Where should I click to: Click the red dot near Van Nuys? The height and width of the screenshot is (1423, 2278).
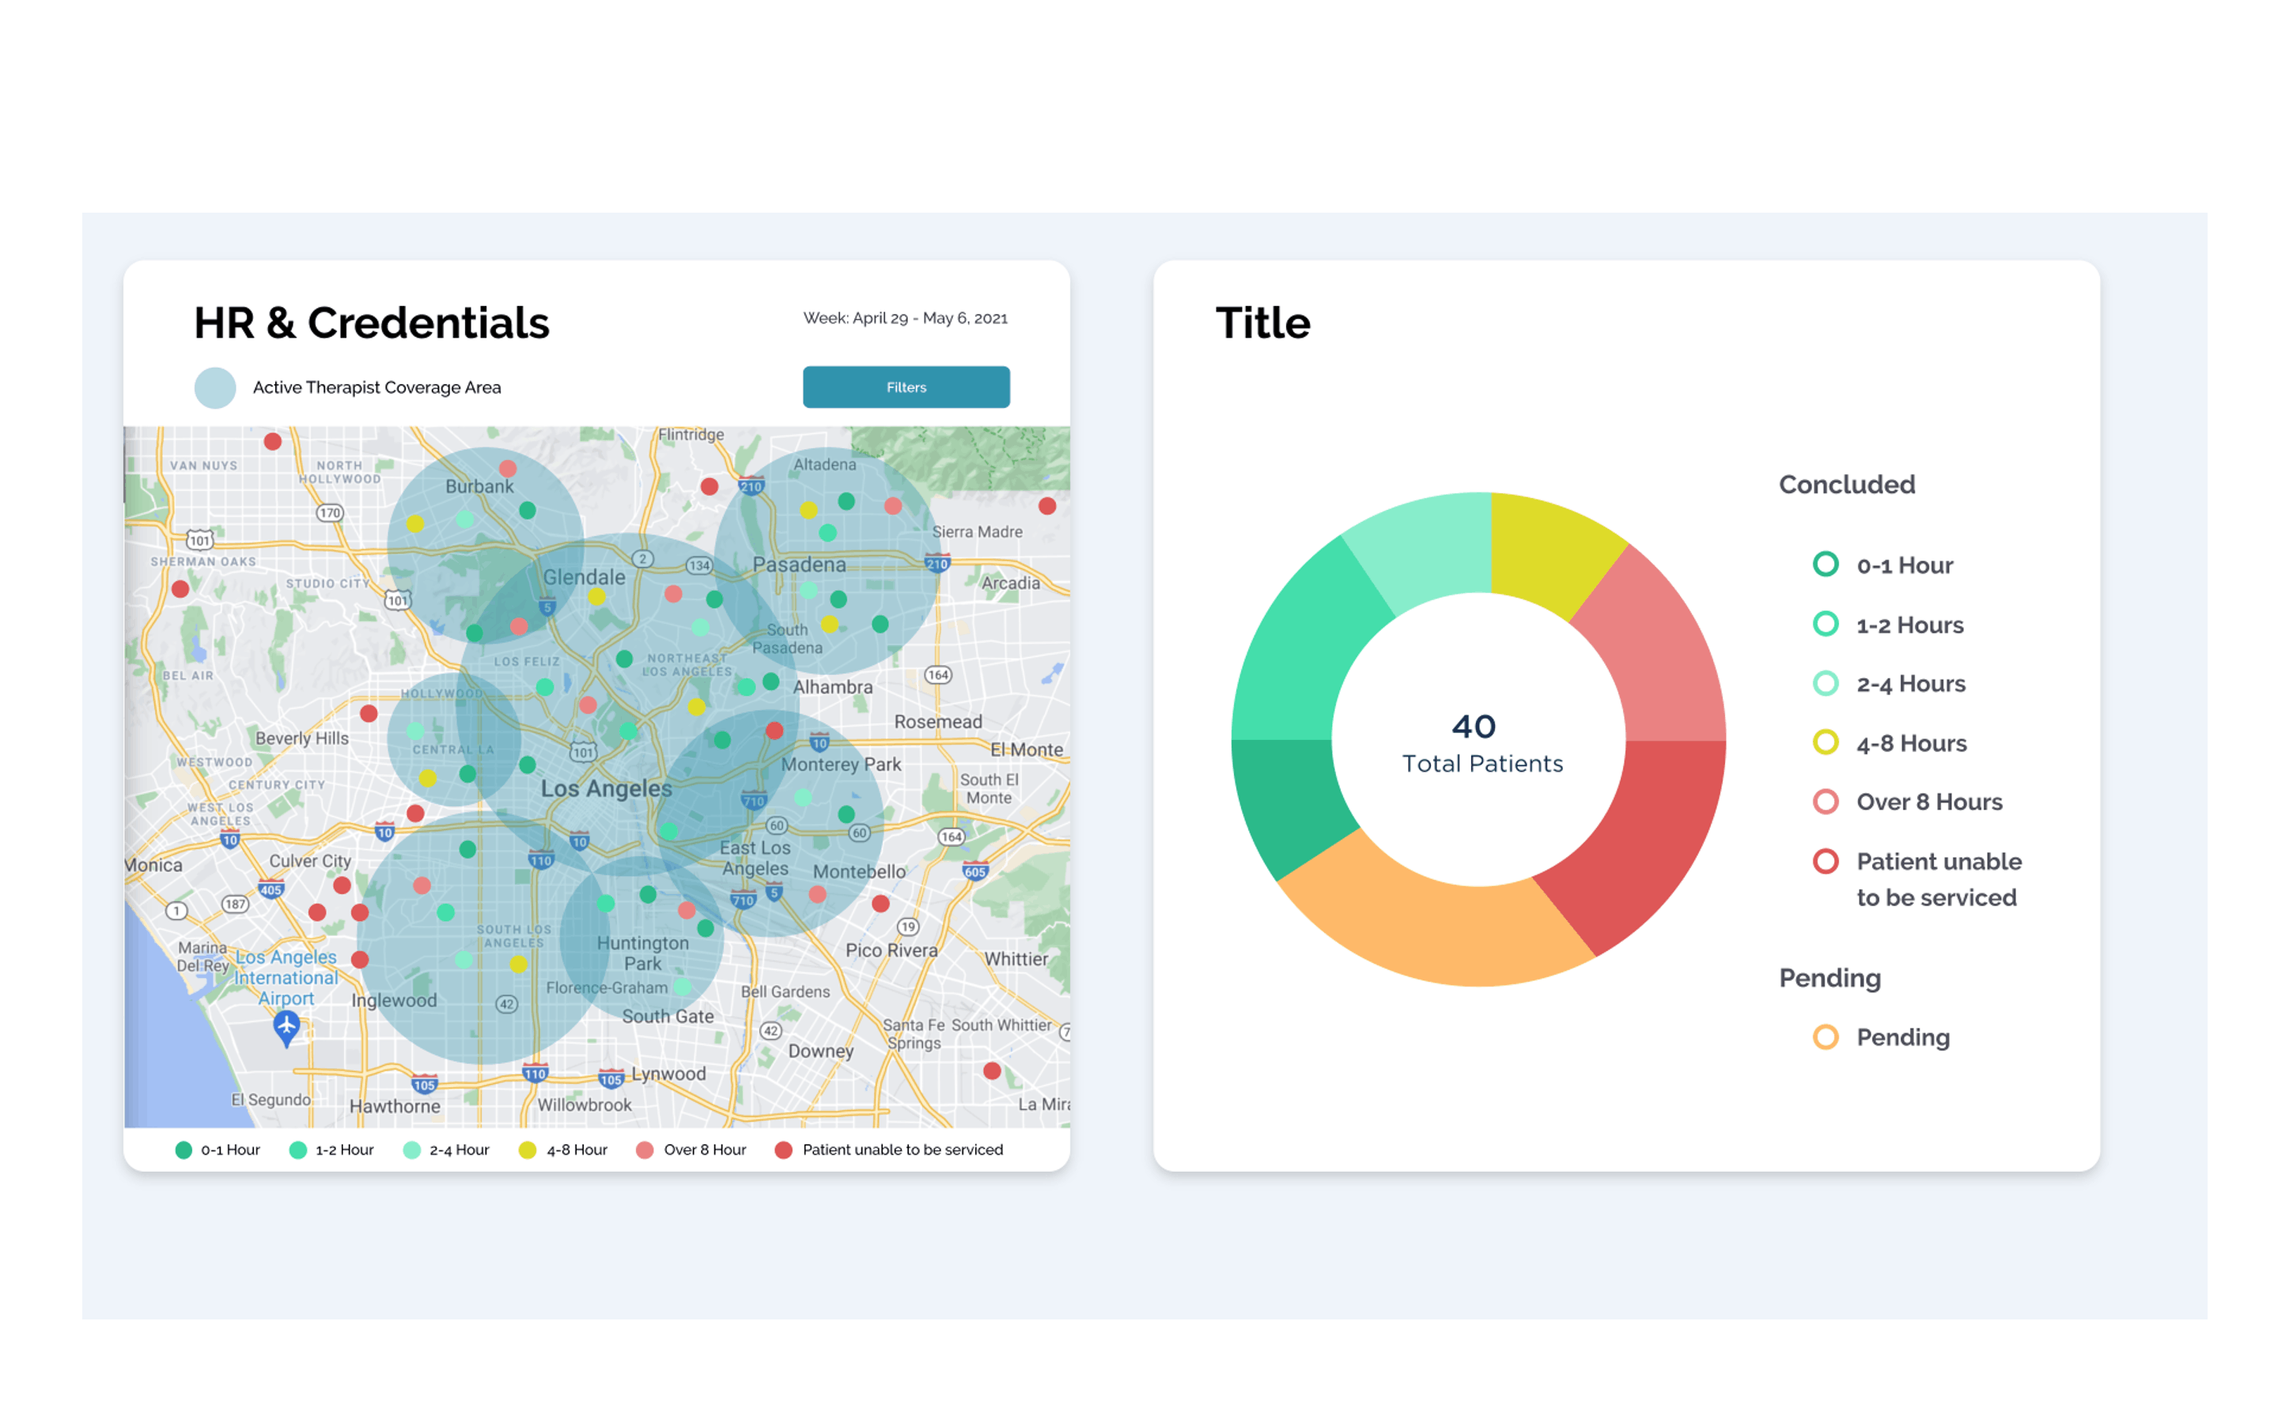[273, 441]
